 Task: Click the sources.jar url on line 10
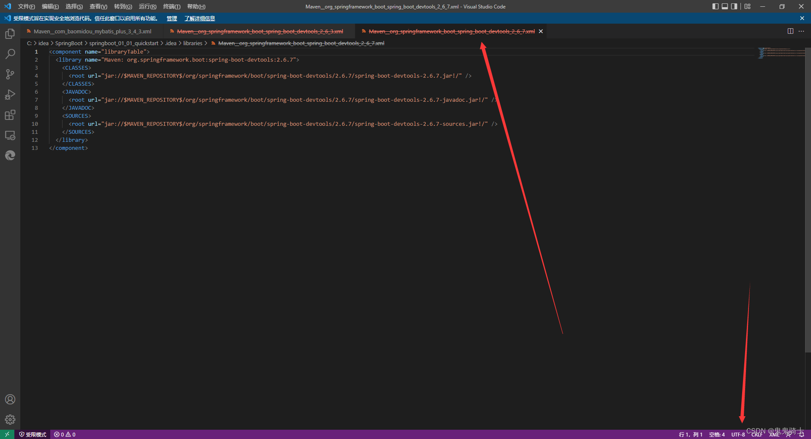(x=294, y=124)
